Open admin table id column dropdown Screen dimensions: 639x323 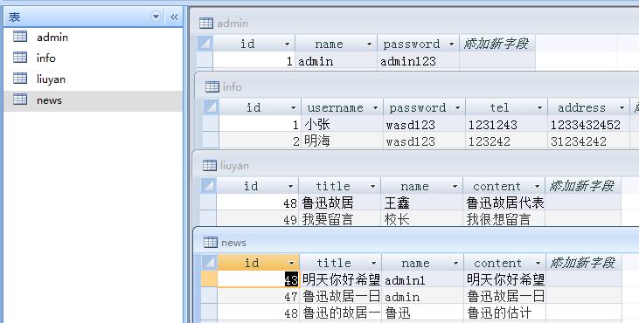pos(287,44)
